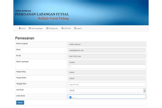Go to Home menu item
Viewport: 162px width, 108px height.
click(x=22, y=28)
